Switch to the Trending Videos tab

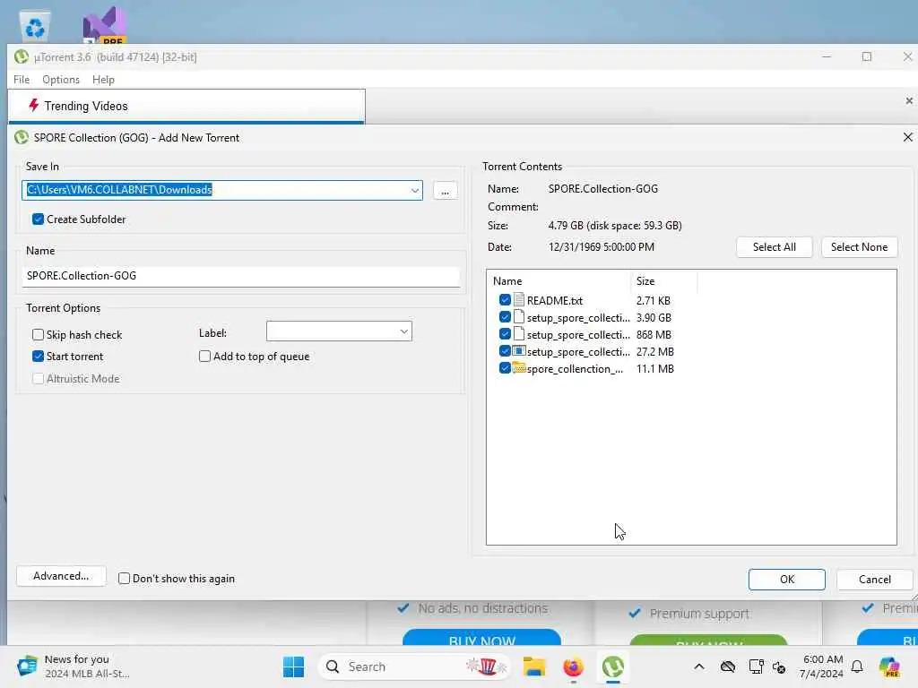tap(186, 106)
